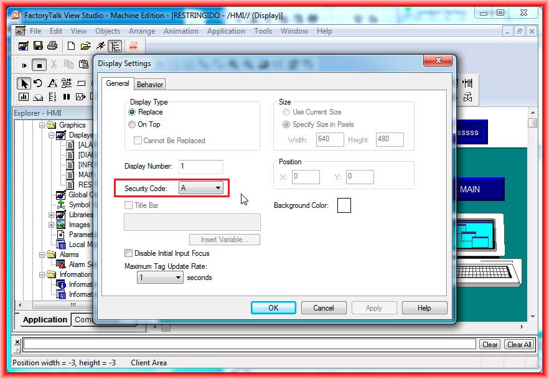549x379 pixels.
Task: Click the Save icon in toolbar
Action: (38, 46)
